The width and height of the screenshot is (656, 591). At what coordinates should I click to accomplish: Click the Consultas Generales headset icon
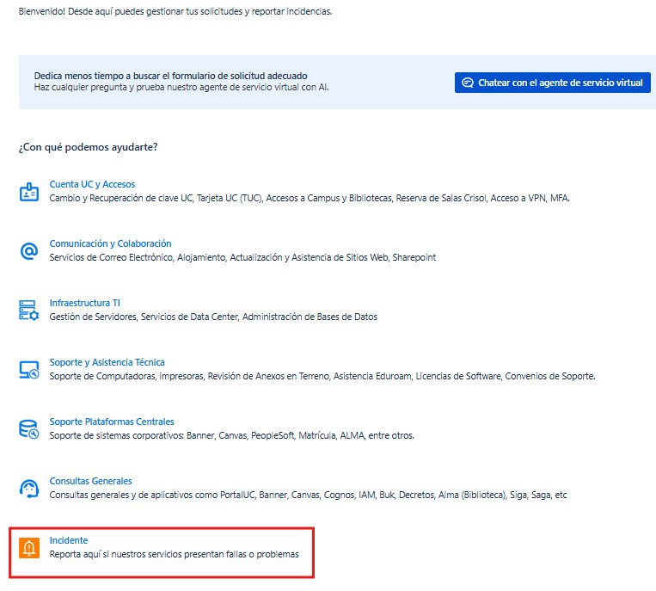click(x=29, y=489)
